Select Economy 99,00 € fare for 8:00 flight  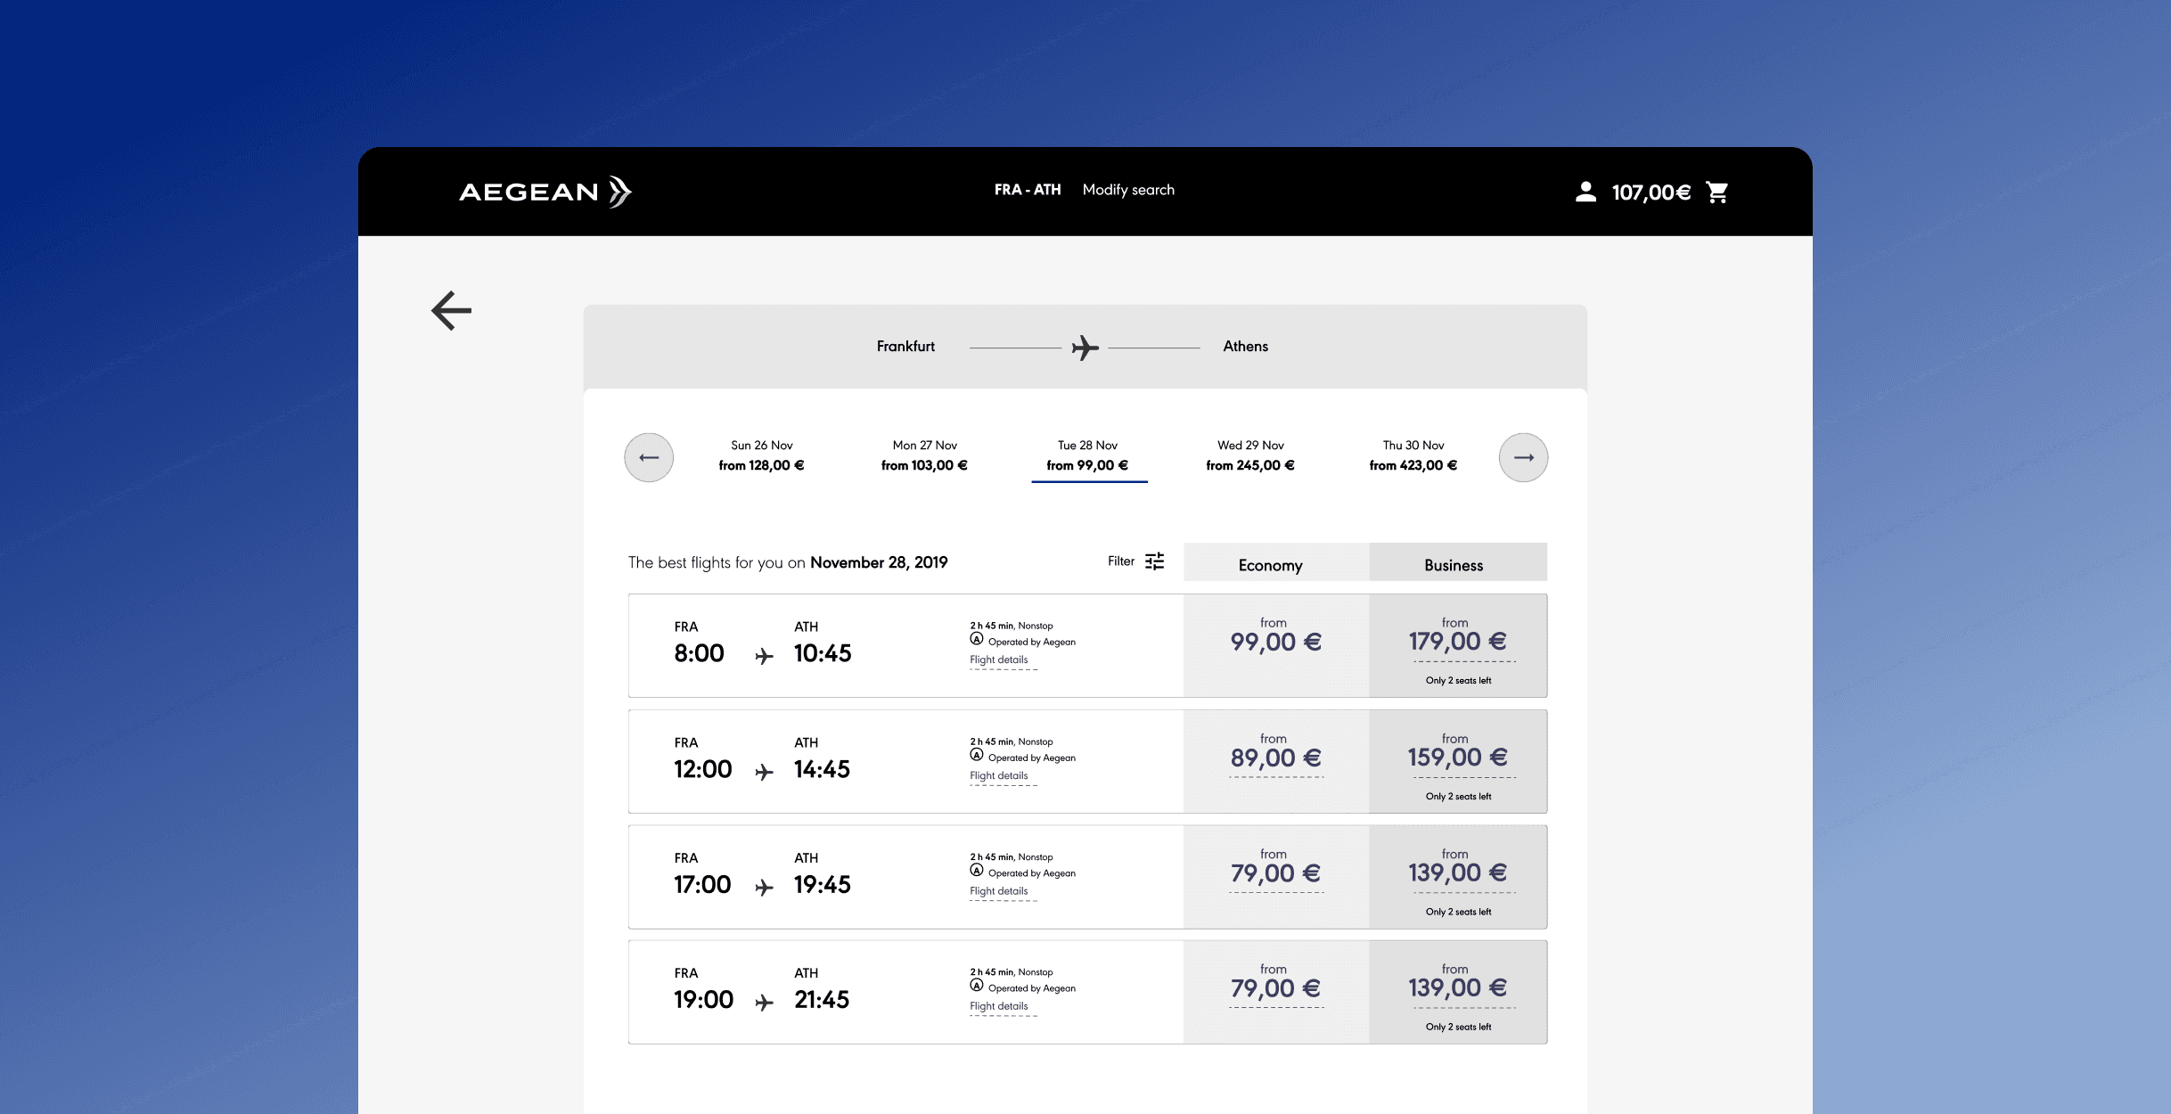click(x=1275, y=643)
